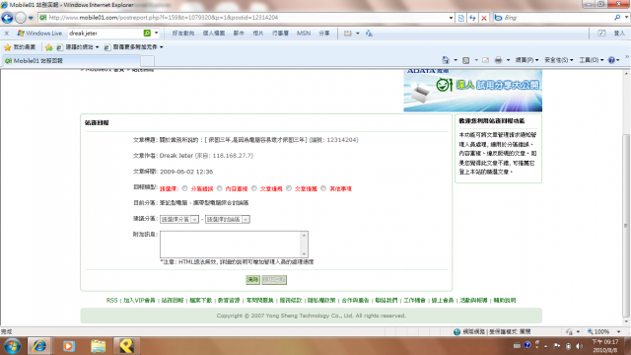Click green search button in Windows Live toolbar

[147, 33]
